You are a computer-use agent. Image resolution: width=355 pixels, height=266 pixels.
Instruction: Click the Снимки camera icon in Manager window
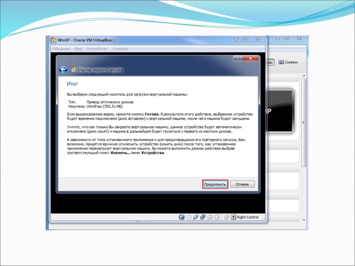pos(281,62)
